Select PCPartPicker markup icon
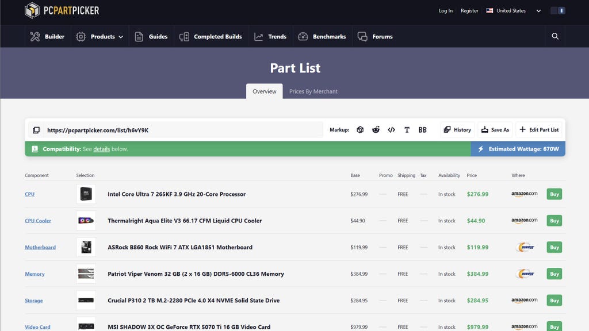 360,129
